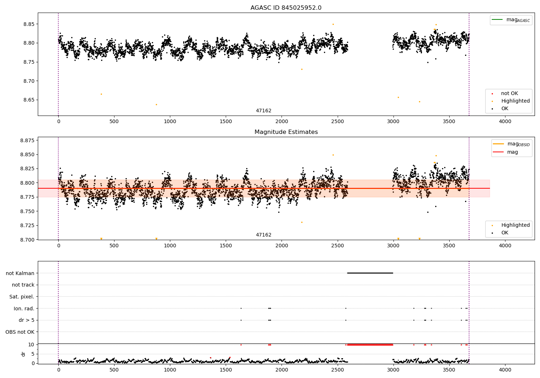Click the 'Sat. pixel.' row label
540x378 pixels.
(x=22, y=297)
